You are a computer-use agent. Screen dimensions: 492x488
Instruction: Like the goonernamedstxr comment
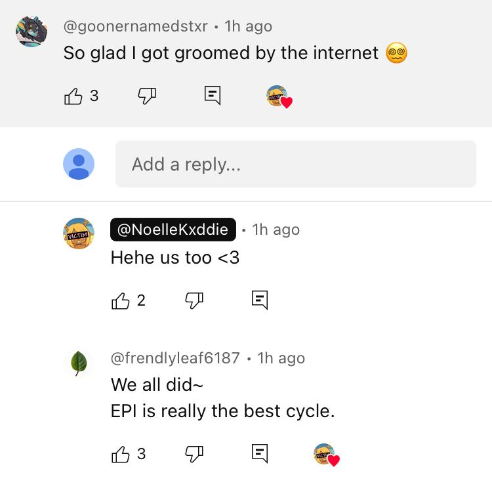point(73,96)
